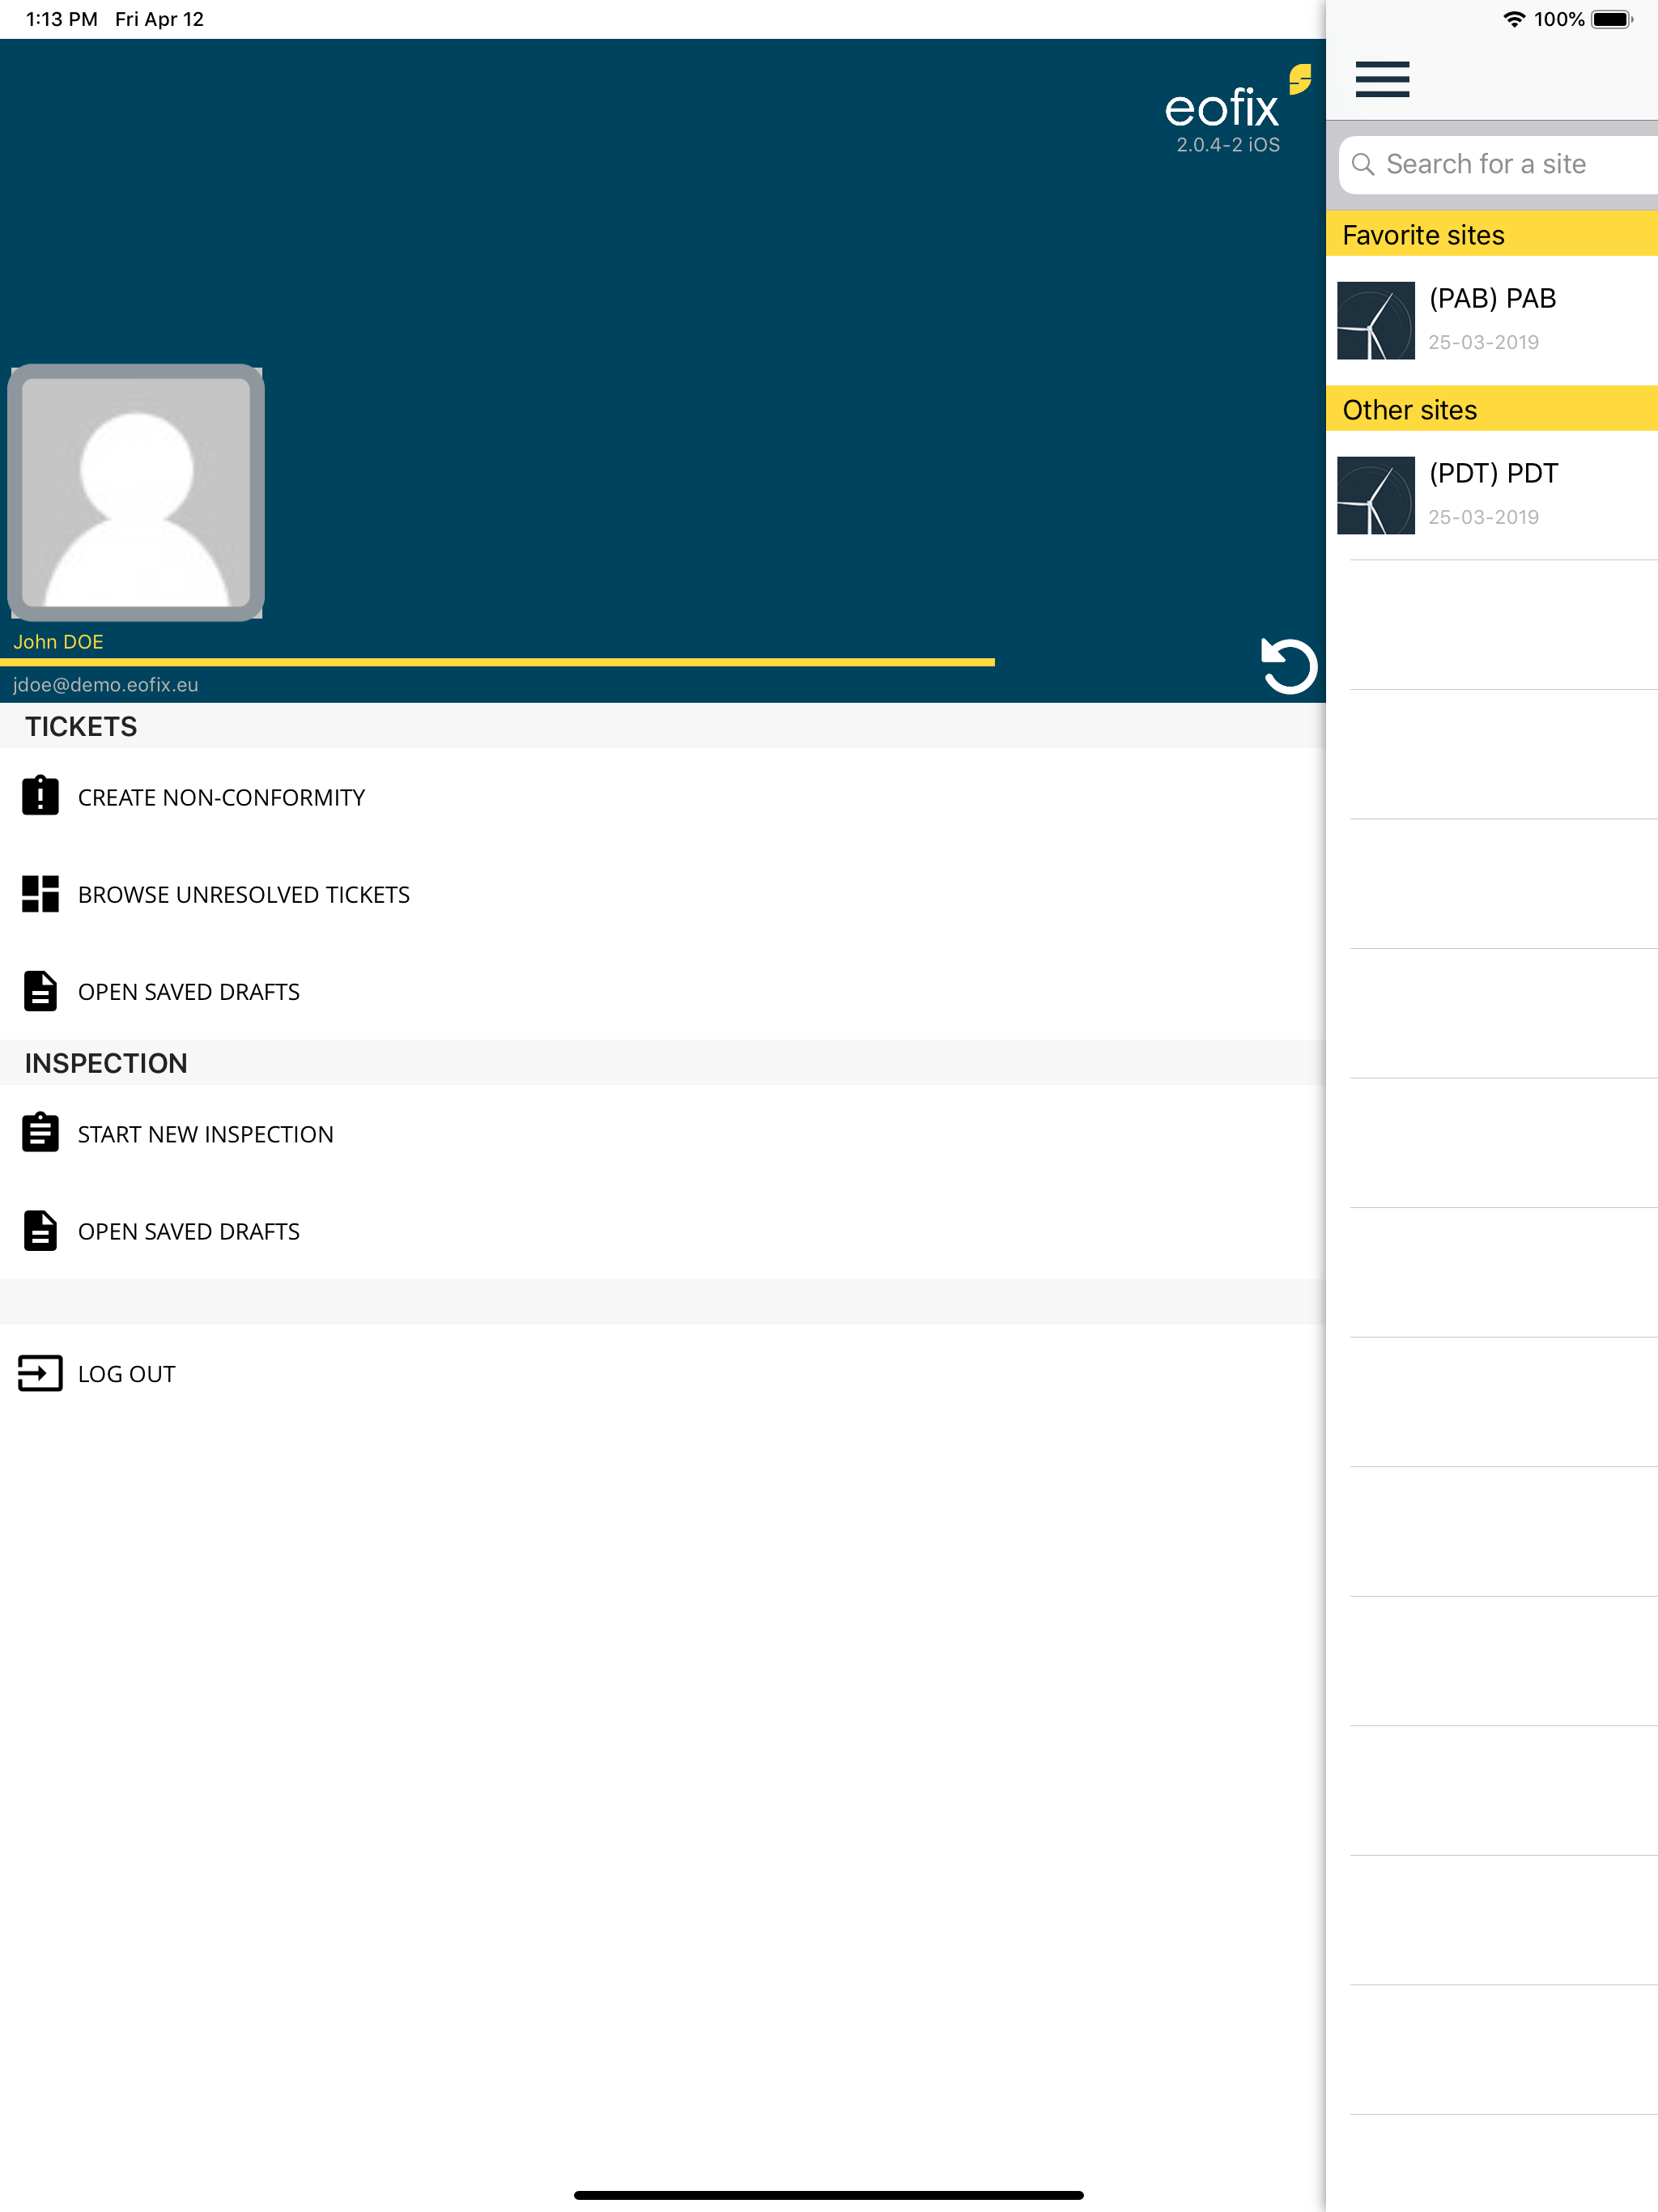Click the Favorite sites header

click(1492, 234)
